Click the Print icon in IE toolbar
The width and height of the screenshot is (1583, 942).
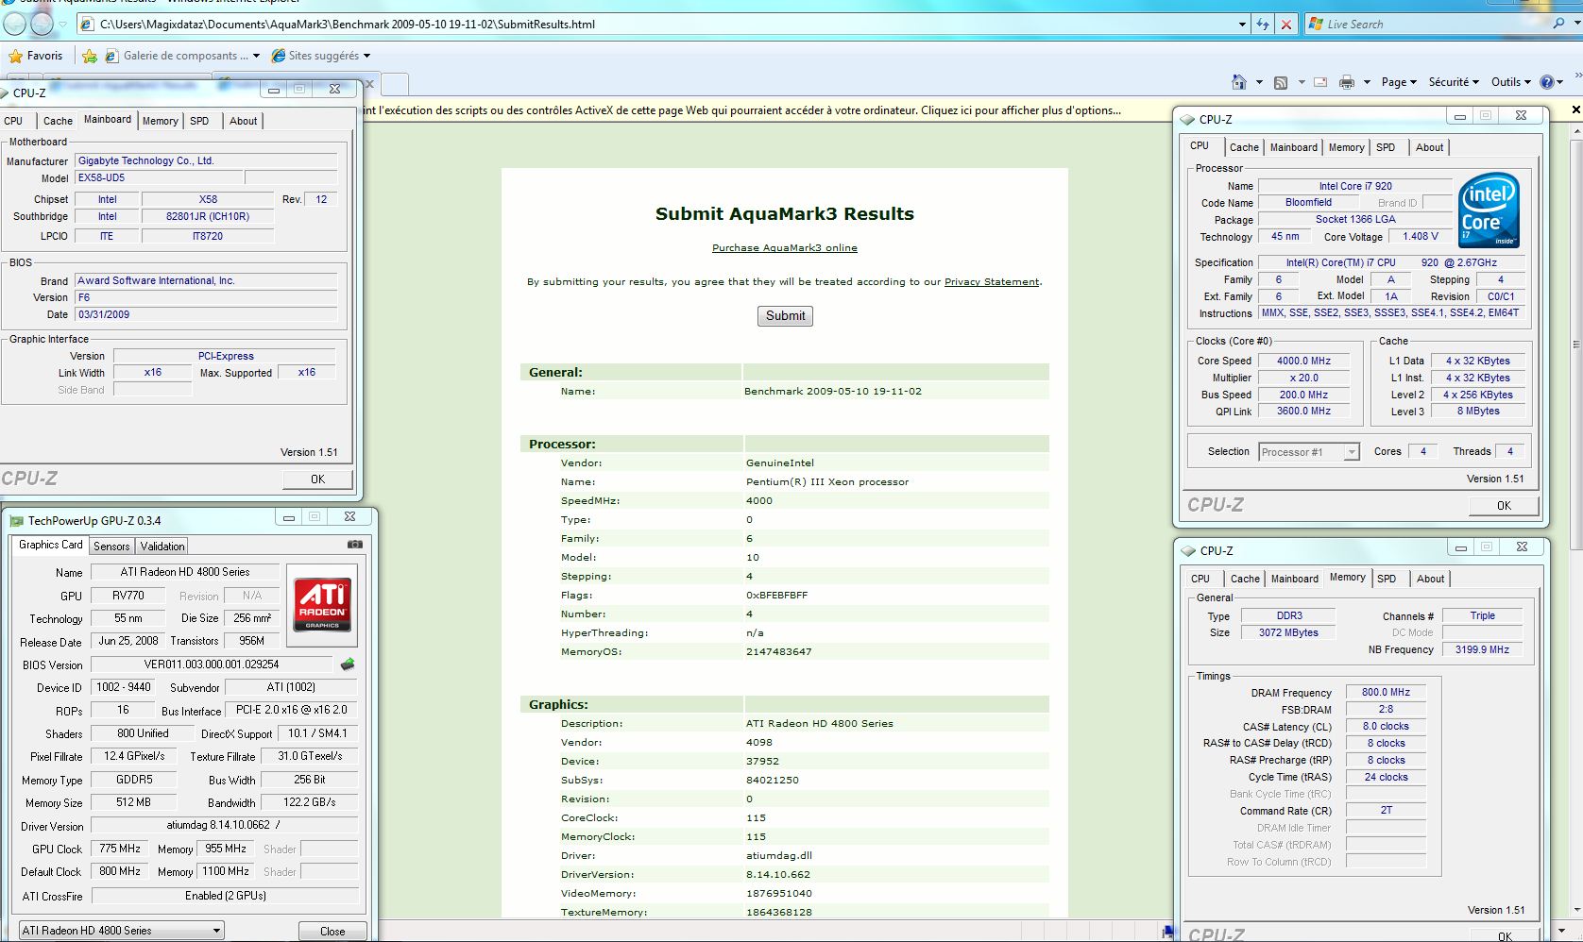pyautogui.click(x=1347, y=82)
